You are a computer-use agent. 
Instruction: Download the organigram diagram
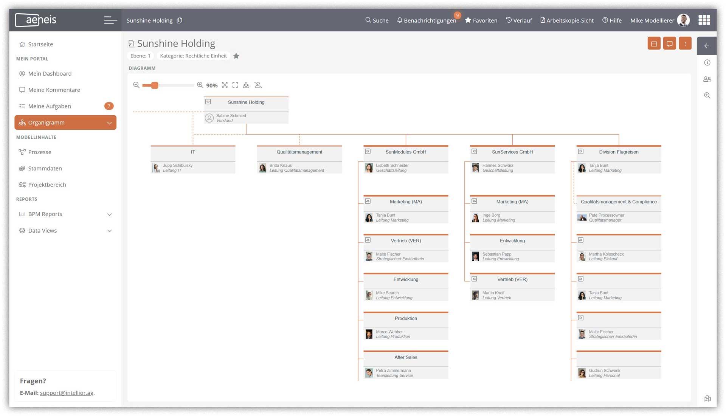coord(246,85)
